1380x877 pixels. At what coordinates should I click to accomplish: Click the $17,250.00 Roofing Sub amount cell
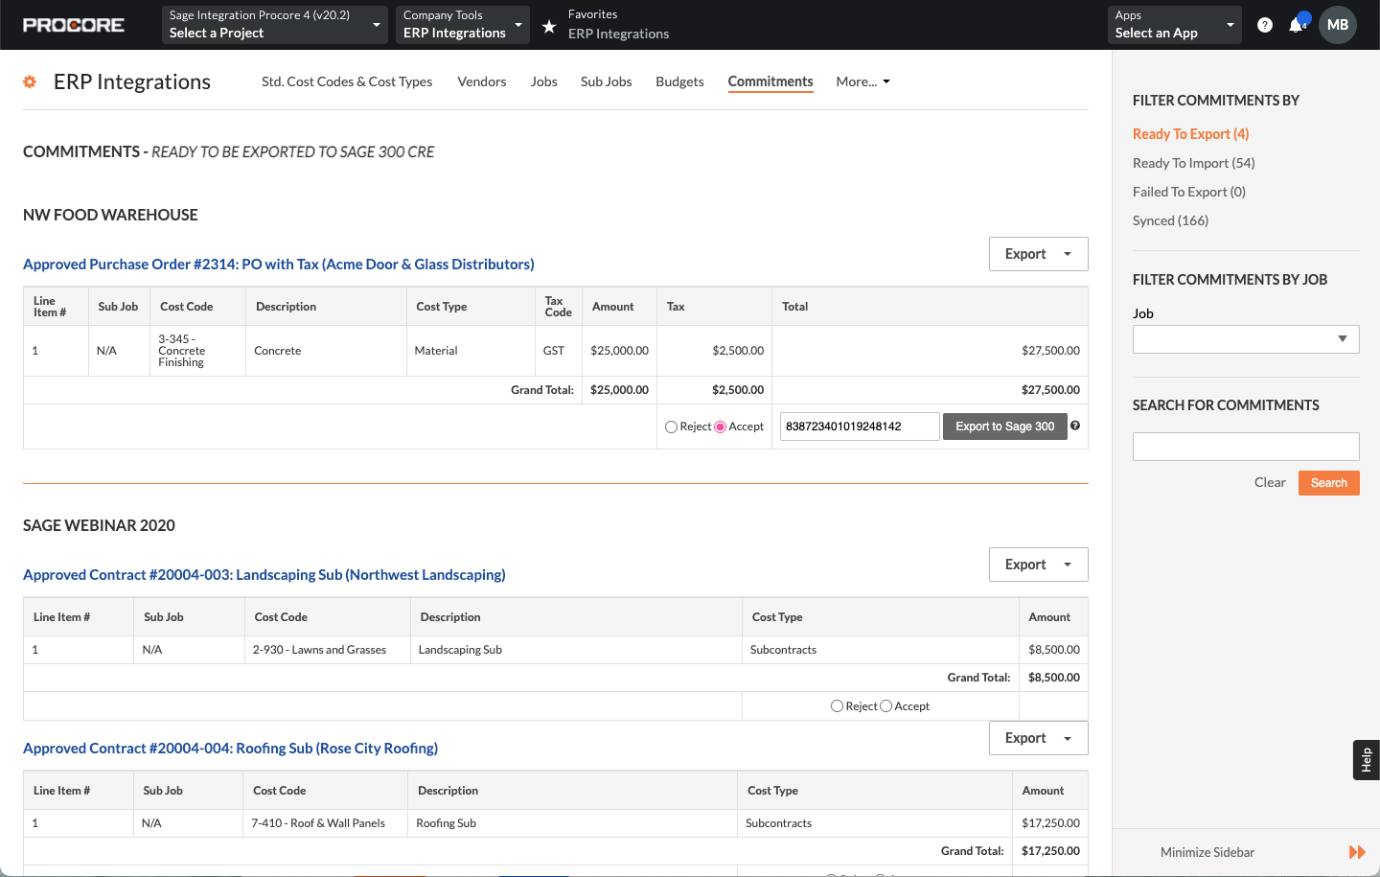tap(1049, 823)
